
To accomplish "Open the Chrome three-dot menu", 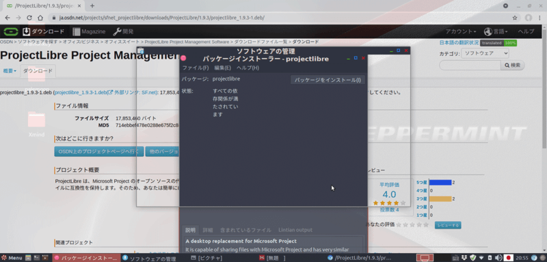I will coord(540,18).
